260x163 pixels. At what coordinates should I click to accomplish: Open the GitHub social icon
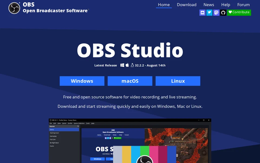223,12
